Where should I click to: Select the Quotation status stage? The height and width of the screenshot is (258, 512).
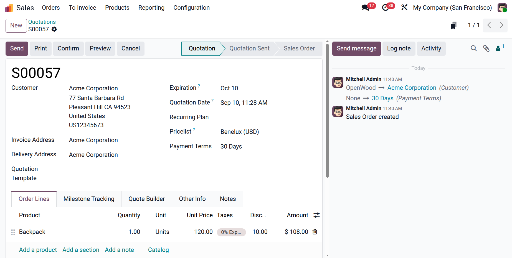202,48
